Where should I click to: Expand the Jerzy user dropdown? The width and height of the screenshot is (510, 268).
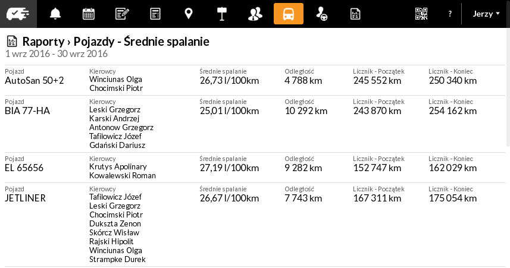click(x=486, y=14)
